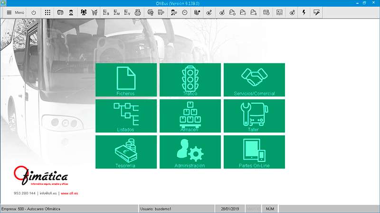Click the printer toolbar icon
Viewport: 380px width, 213px height.
click(138, 13)
